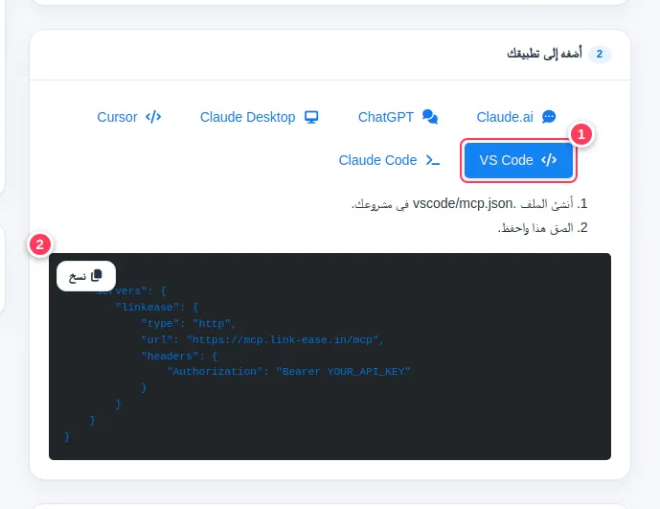Click the monitor icon beside Claude Desktop
The image size is (660, 509).
tap(311, 117)
